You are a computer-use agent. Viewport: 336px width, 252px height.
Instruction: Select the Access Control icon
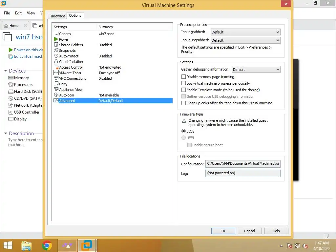[56, 67]
